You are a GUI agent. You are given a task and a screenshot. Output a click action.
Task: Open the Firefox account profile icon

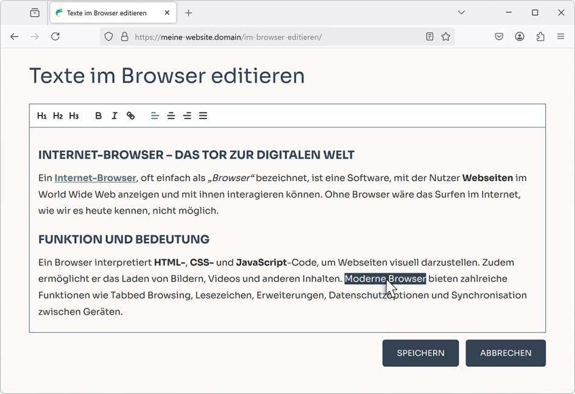tap(520, 36)
